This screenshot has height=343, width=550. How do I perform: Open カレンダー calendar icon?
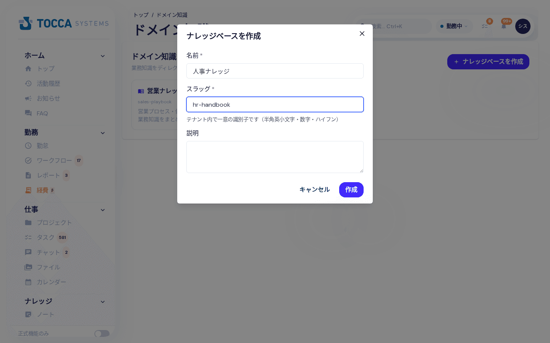pyautogui.click(x=28, y=282)
